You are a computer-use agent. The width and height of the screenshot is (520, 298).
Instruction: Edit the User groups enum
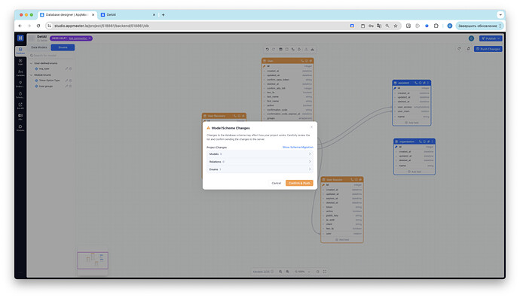coord(66,86)
